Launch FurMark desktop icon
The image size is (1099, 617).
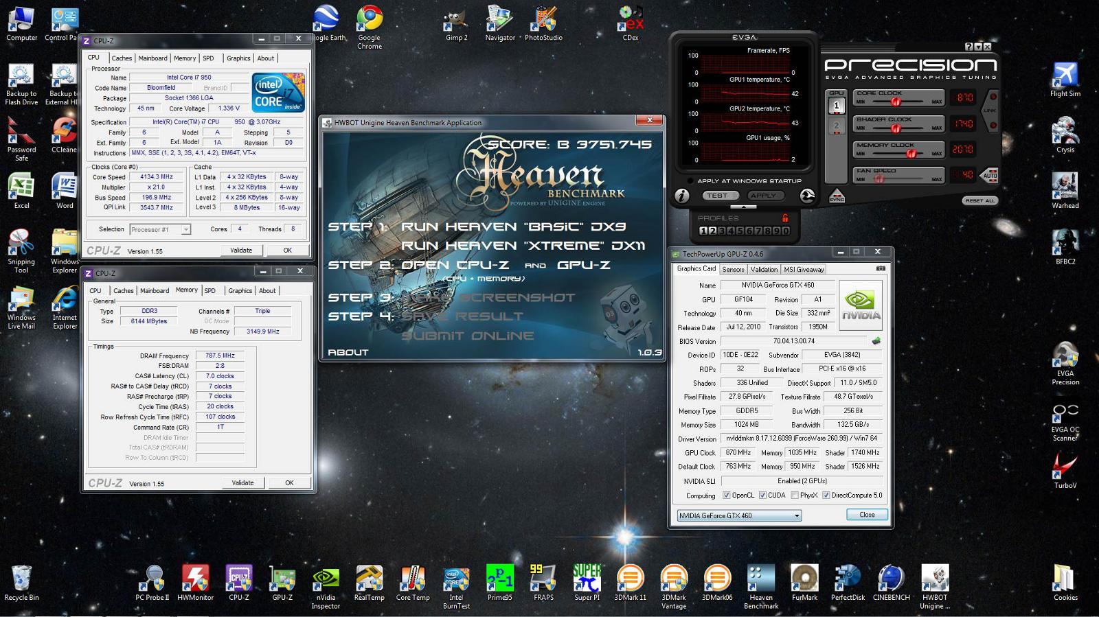tap(804, 583)
